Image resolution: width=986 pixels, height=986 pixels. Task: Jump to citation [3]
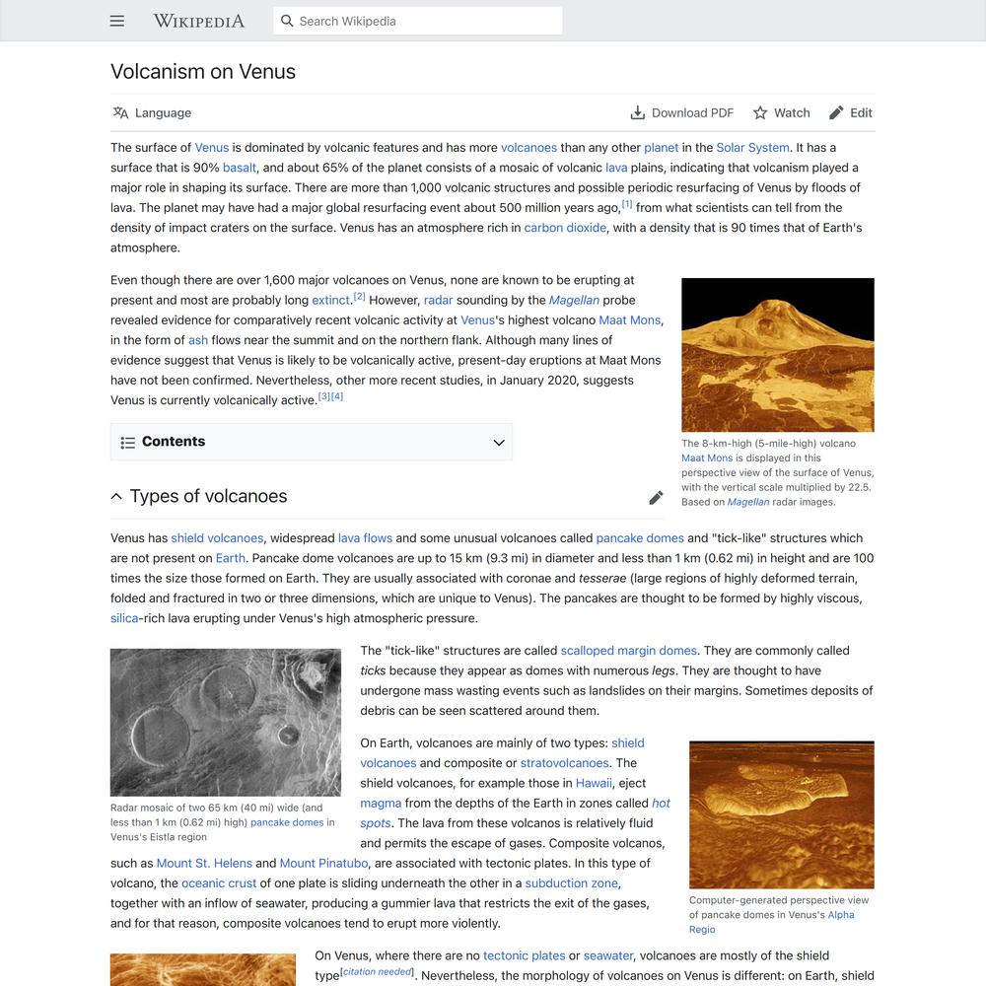tap(323, 396)
